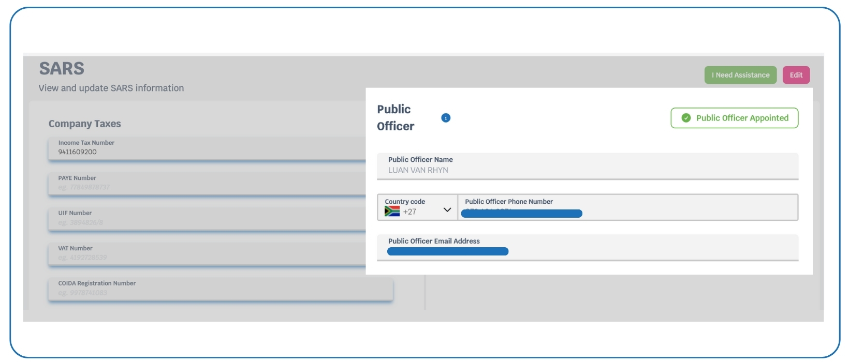This screenshot has height=362, width=849.
Task: Click the pink Edit button
Action: tap(796, 75)
